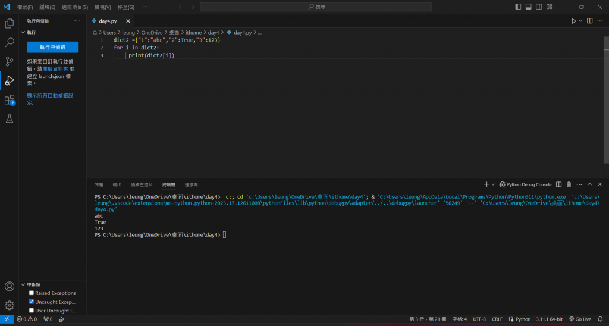
Task: Click the 開啟資料夾 link
Action: pos(55,69)
